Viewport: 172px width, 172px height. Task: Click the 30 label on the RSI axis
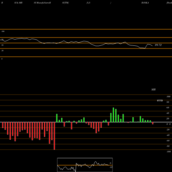pos(2,51)
